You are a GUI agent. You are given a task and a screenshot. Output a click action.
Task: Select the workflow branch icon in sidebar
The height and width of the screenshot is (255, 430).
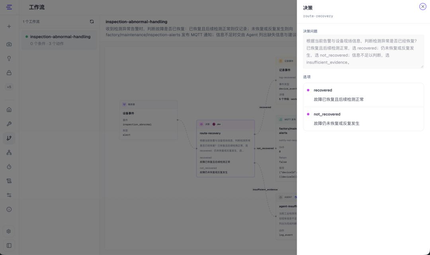click(9, 138)
